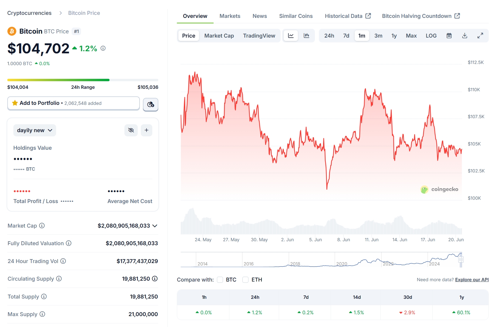Open the News tab
The width and height of the screenshot is (493, 327).
260,16
